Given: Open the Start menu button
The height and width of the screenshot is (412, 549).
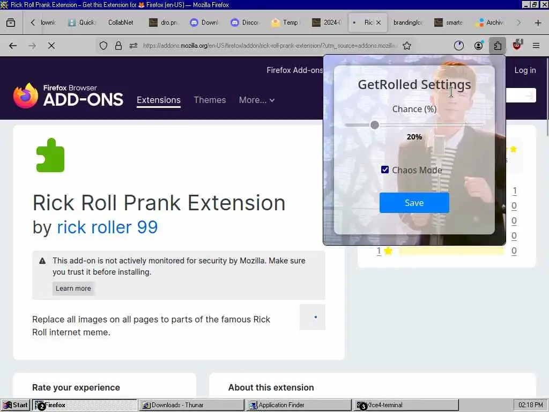Looking at the screenshot, I should [15, 405].
